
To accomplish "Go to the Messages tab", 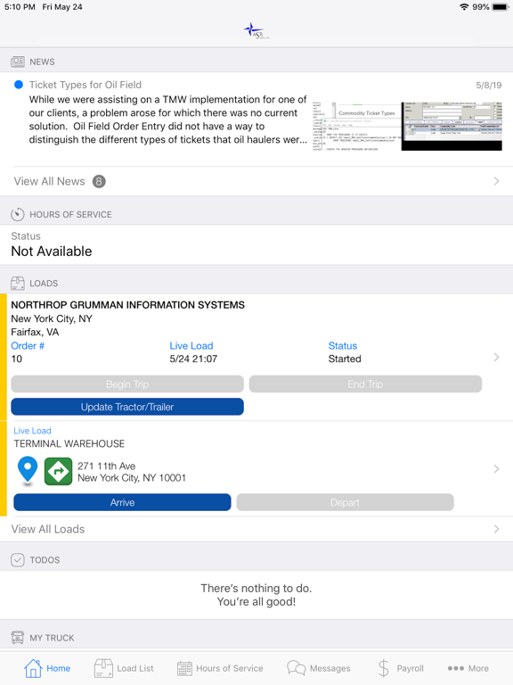I will [319, 668].
